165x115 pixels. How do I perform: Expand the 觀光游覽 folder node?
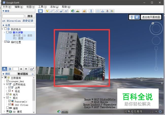pyautogui.click(x=4, y=32)
